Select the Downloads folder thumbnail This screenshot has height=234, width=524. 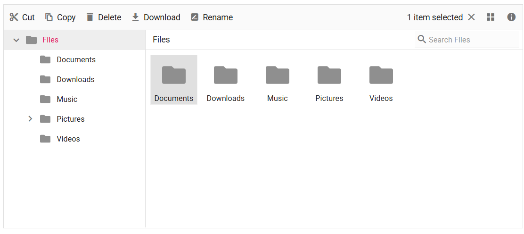[x=226, y=80]
